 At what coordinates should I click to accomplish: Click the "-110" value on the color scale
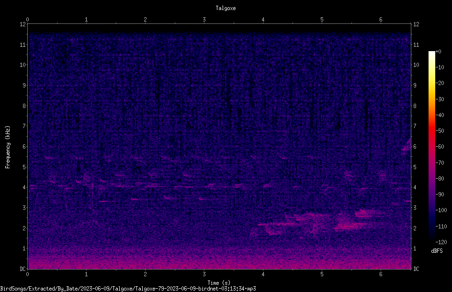(441, 227)
